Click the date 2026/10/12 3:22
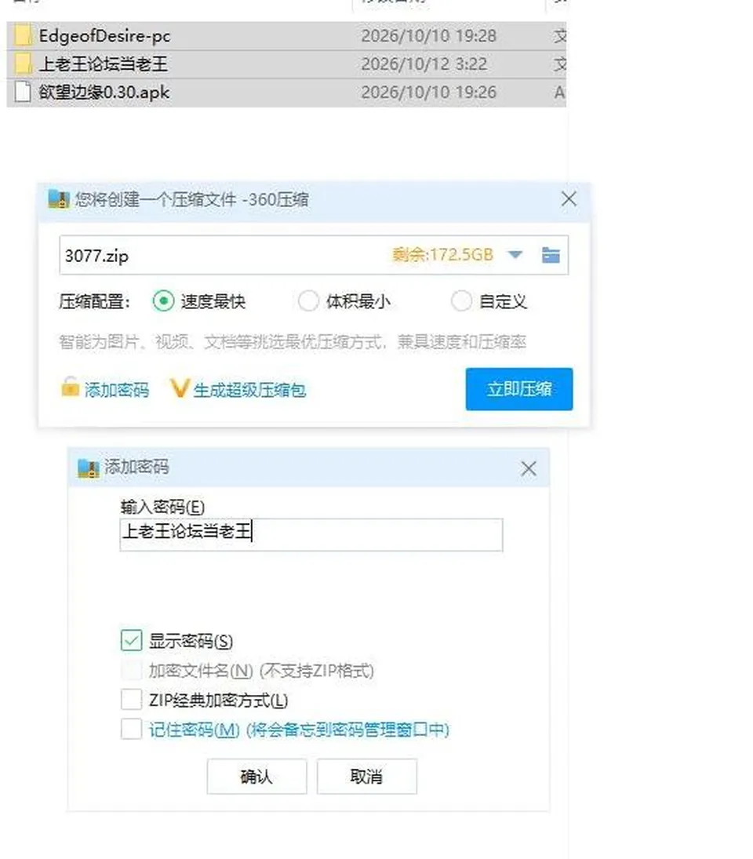The image size is (753, 859). tap(424, 64)
